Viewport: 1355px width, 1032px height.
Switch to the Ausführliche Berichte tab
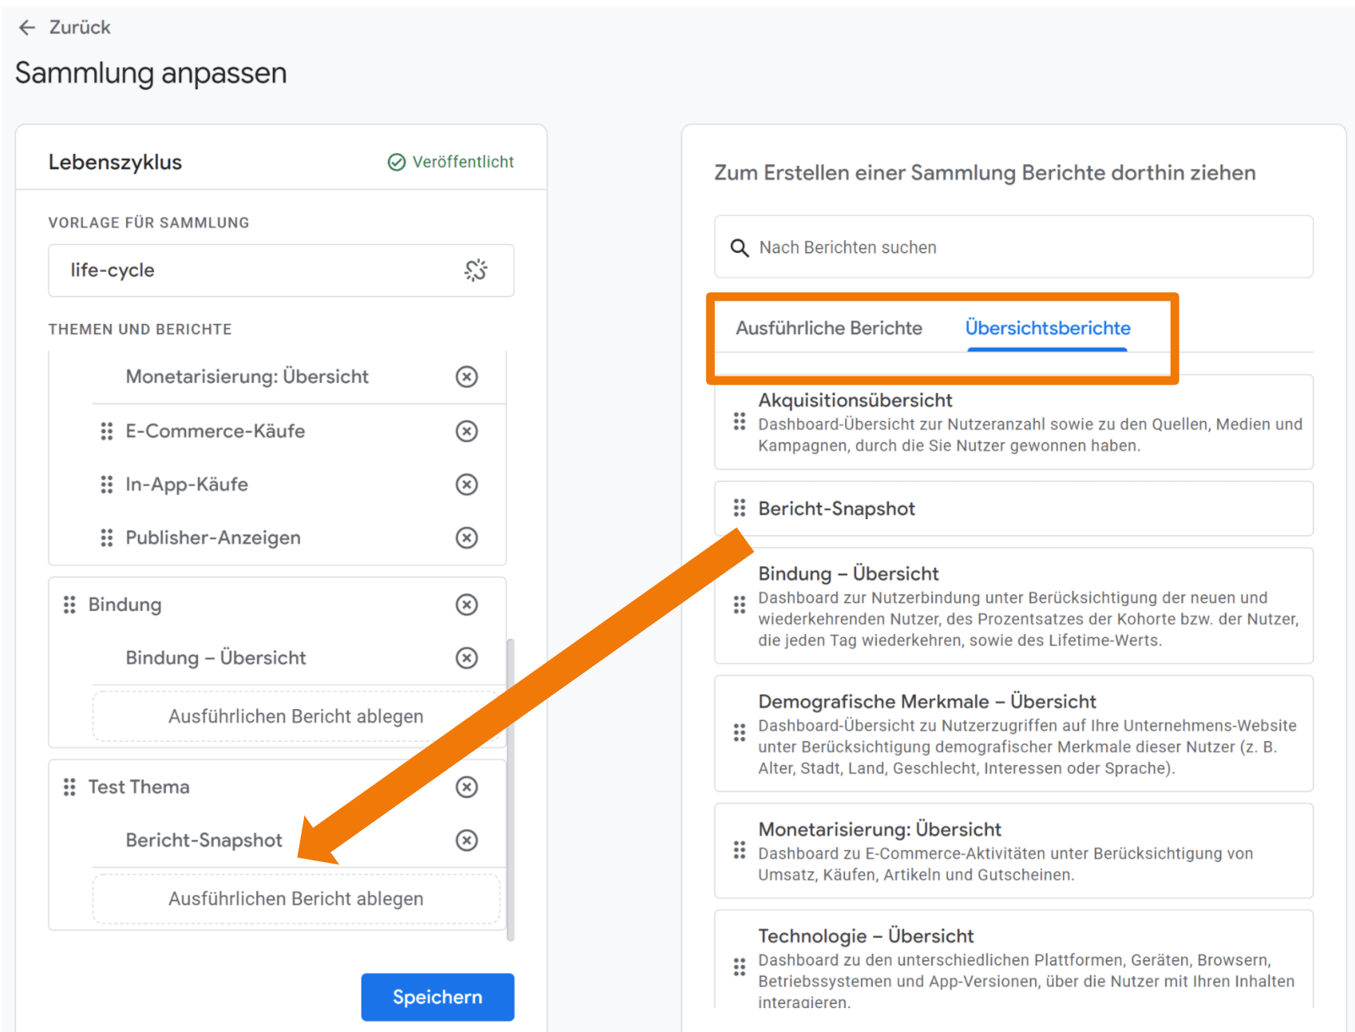click(x=828, y=329)
